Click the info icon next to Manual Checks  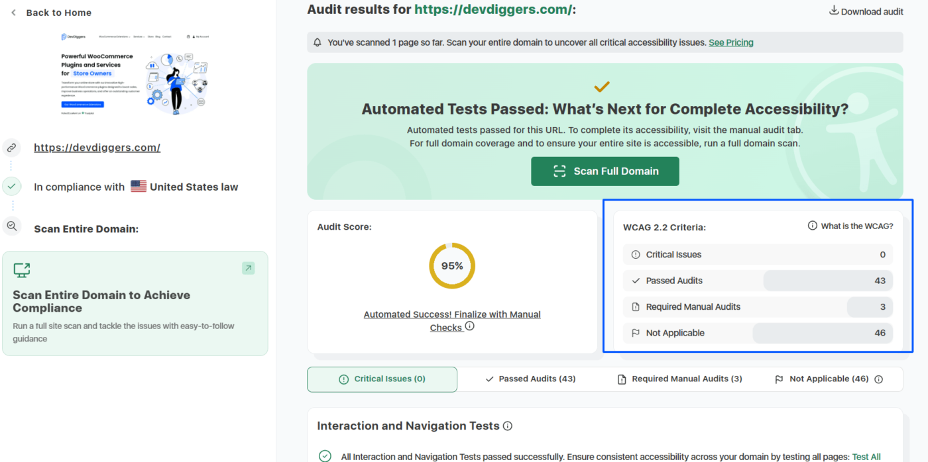[x=470, y=326]
